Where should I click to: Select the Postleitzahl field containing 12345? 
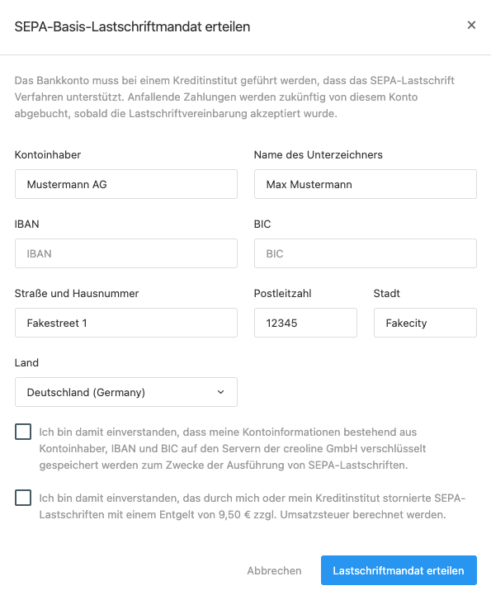tap(305, 323)
